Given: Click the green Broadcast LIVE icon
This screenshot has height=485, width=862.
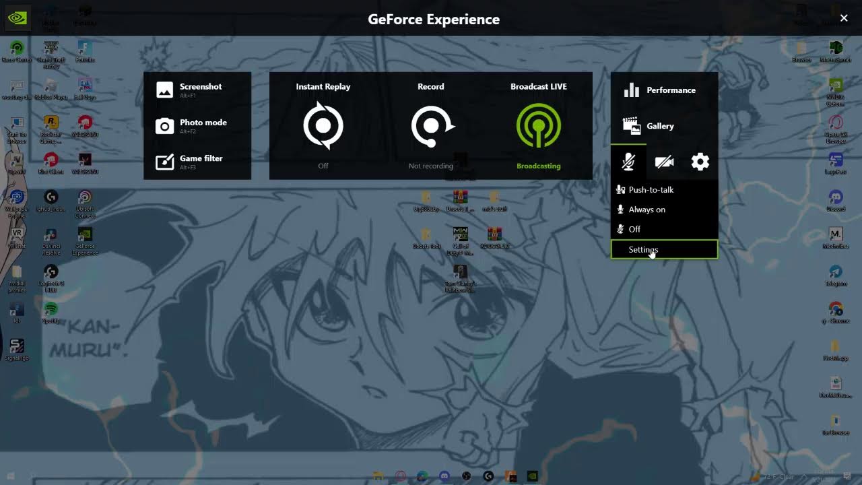Looking at the screenshot, I should point(539,125).
